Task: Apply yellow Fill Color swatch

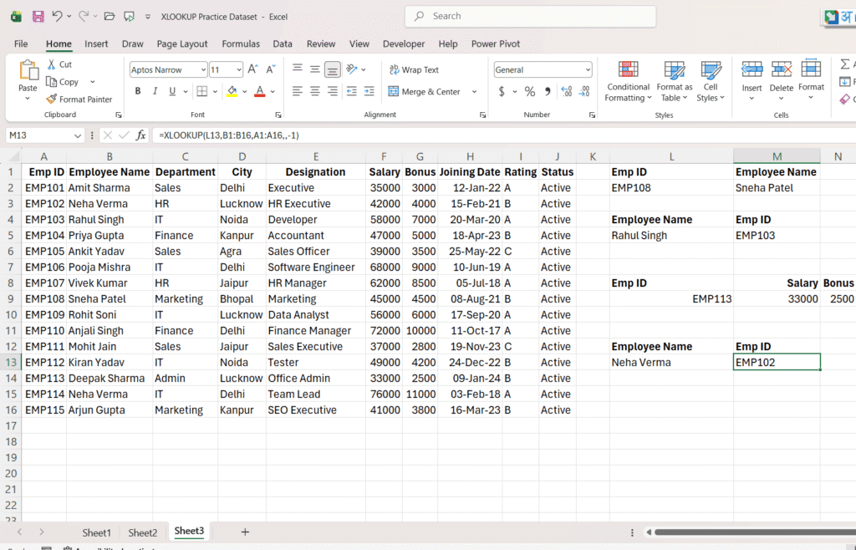Action: click(232, 91)
